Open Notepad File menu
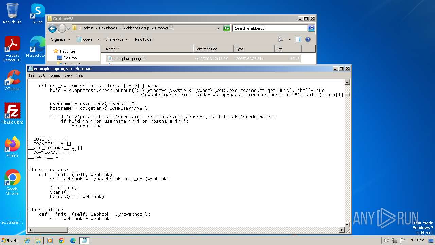This screenshot has height=245, width=435. point(32,75)
